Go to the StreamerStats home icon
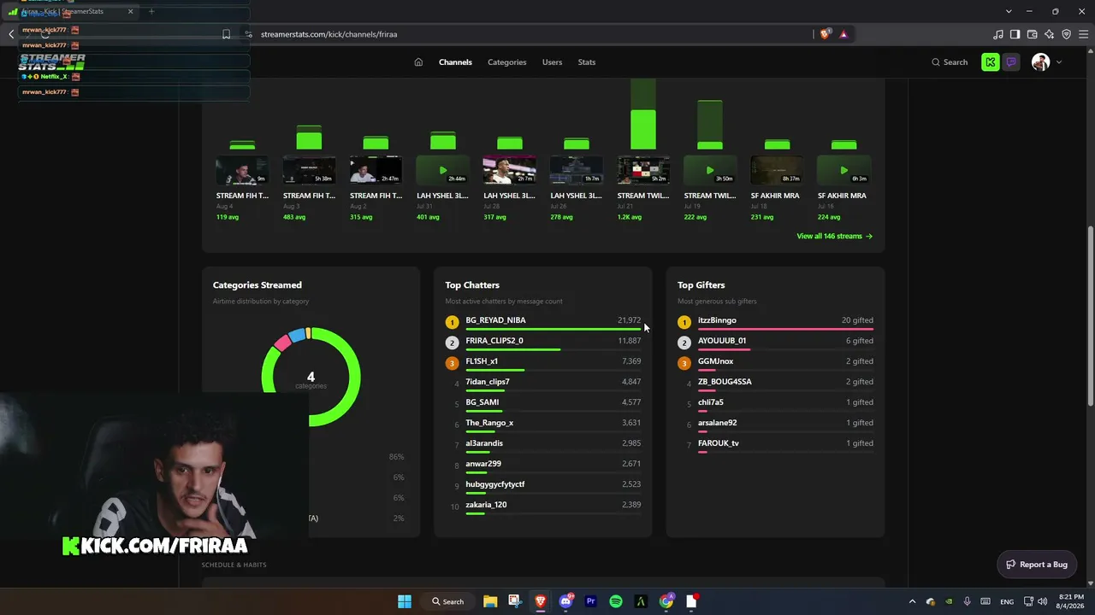The width and height of the screenshot is (1095, 615). click(418, 62)
